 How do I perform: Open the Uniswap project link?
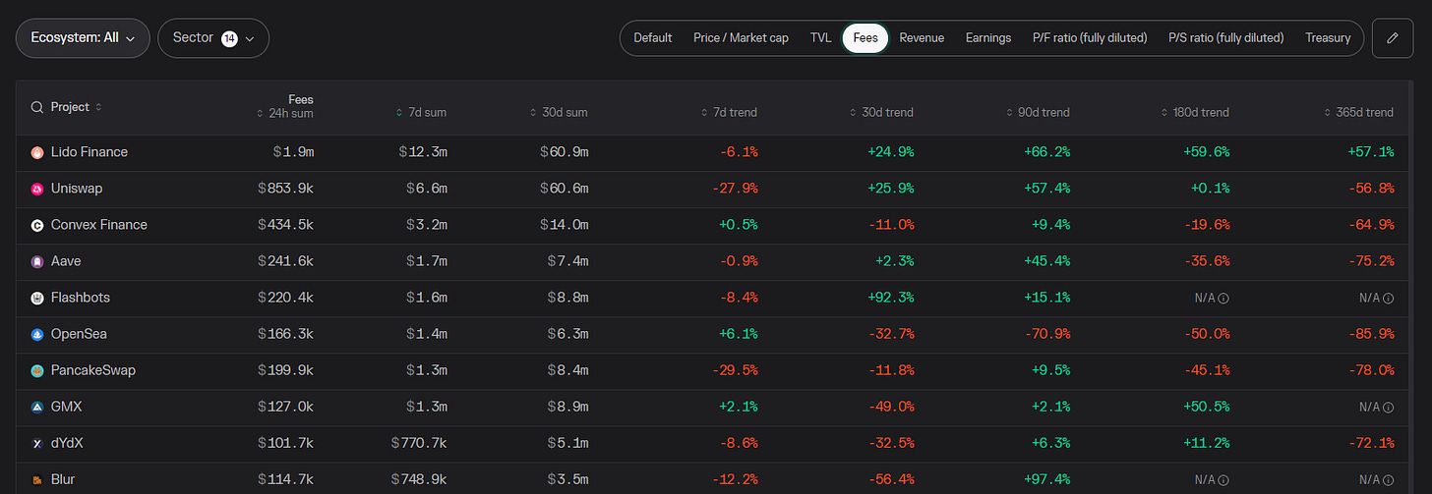[x=77, y=189]
